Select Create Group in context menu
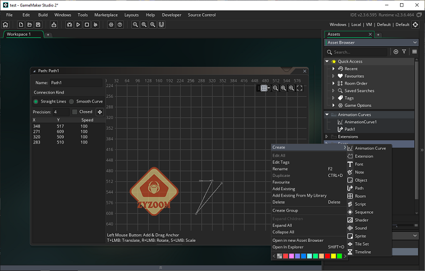The height and width of the screenshot is (271, 425). 309,210
